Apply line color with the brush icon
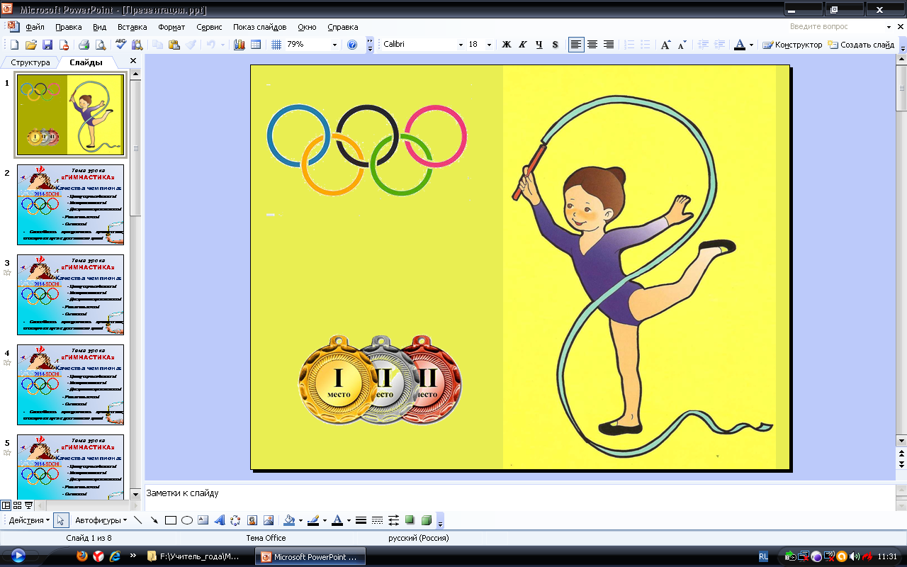Viewport: 907px width, 567px height. pos(313,520)
